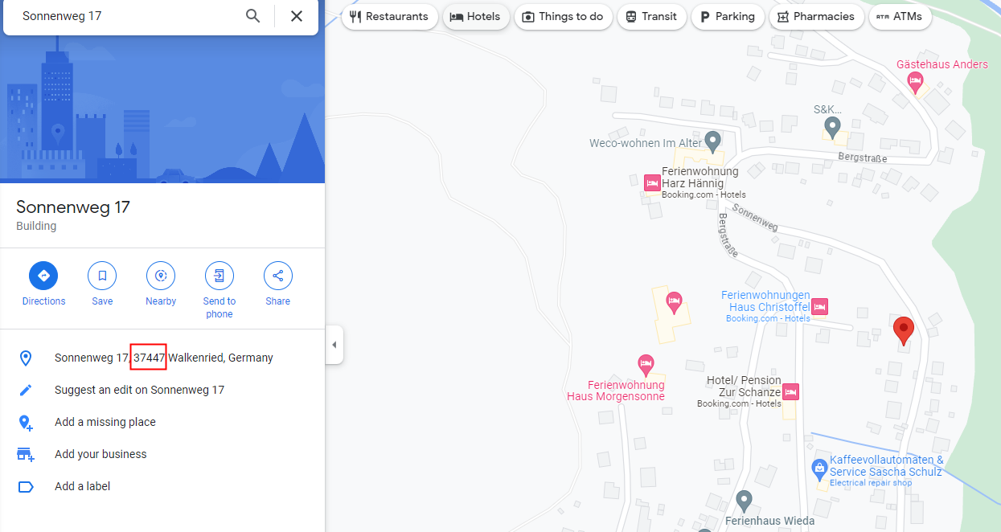
Task: Suggest an edit on Sonnenweg 17
Action: 139,390
